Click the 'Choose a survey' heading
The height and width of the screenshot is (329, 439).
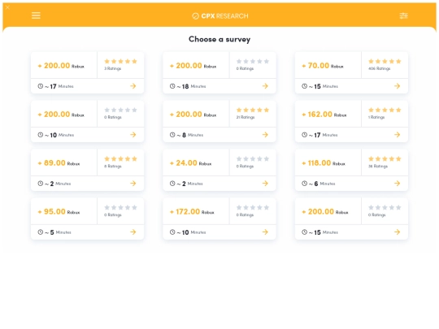point(219,39)
